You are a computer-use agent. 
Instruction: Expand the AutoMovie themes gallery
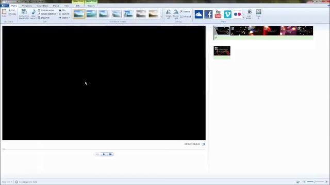click(x=161, y=17)
